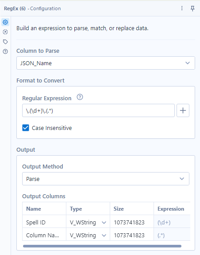The width and height of the screenshot is (200, 255).
Task: Click the plus button beside the regex field
Action: [x=183, y=110]
